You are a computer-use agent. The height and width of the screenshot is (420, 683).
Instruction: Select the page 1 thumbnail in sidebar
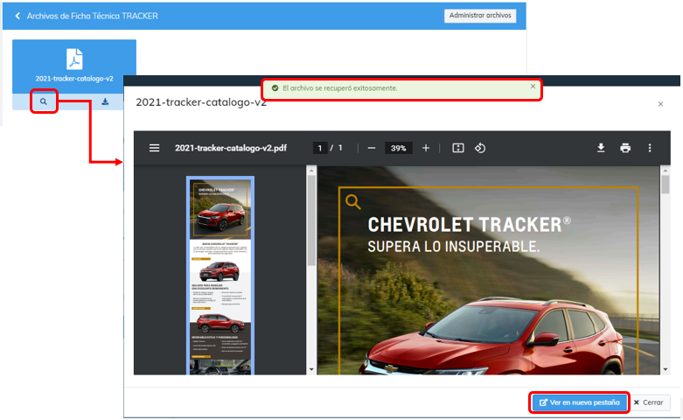click(x=220, y=275)
